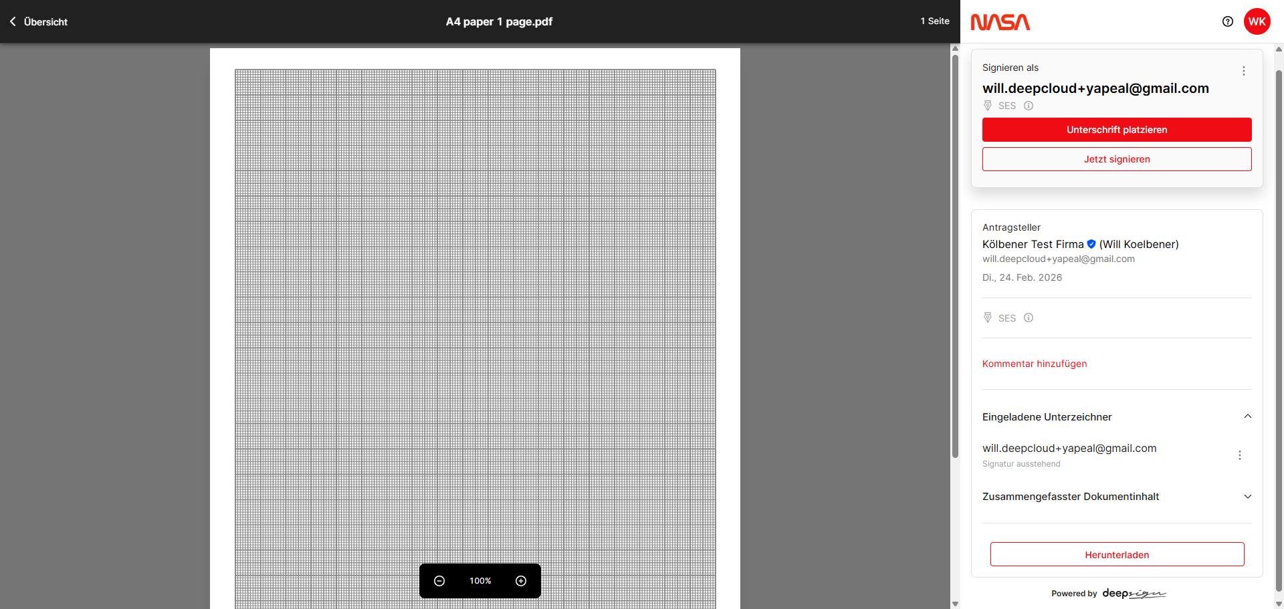Click the zoom in plus icon
This screenshot has width=1284, height=609.
coord(521,581)
